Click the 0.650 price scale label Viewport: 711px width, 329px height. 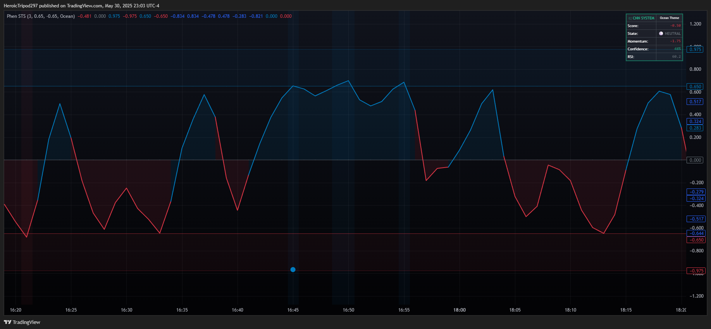coord(695,87)
